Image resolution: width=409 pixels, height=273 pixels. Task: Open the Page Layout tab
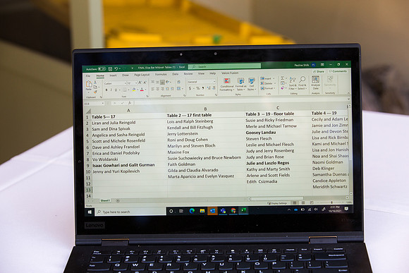click(142, 75)
